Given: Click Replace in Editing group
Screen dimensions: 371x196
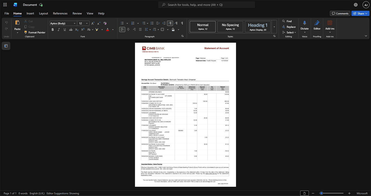Looking at the screenshot, I should pyautogui.click(x=289, y=27).
